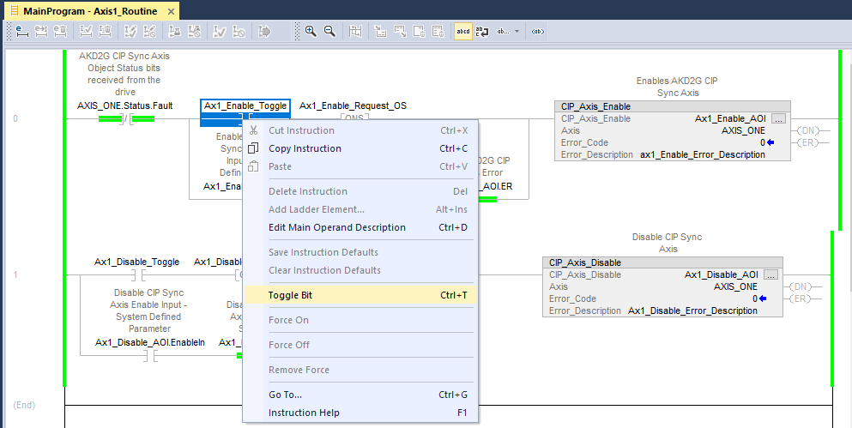Click AXIS_ONE value in CIP_Axis_Disable block
Image resolution: width=852 pixels, height=428 pixels.
point(735,286)
